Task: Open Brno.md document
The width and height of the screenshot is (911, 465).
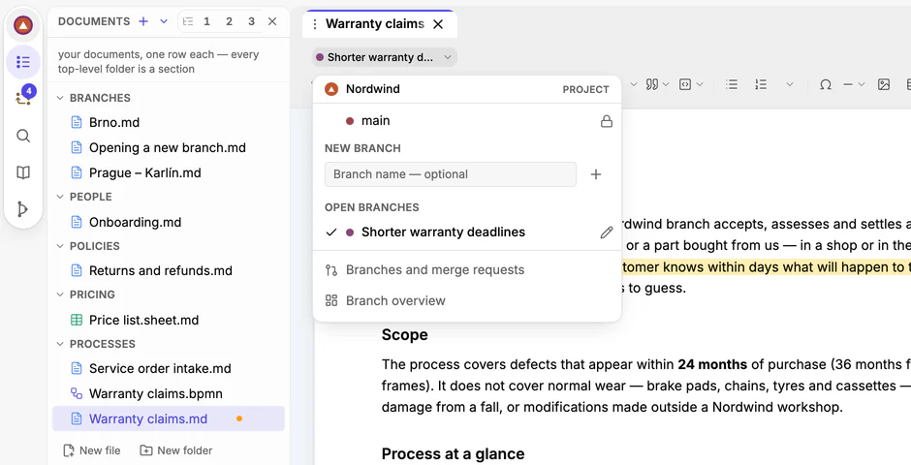Action: coord(169,122)
